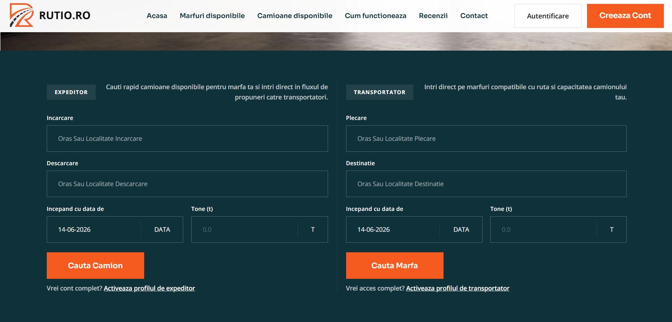Viewport: 672px width, 322px height.
Task: Click the Destinatie field label
Action: (360, 163)
